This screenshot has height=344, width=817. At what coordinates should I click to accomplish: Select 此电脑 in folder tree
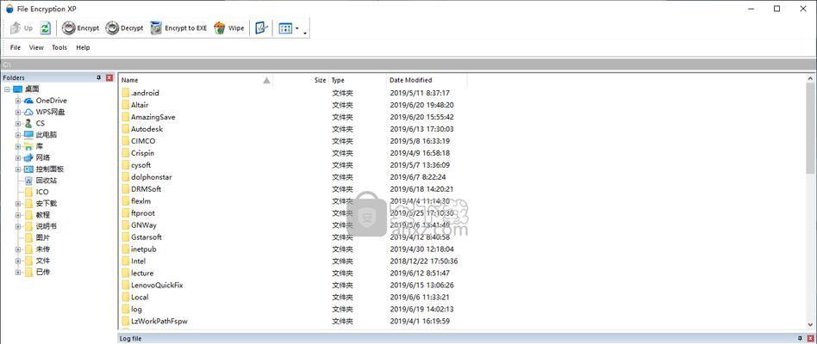[x=46, y=135]
